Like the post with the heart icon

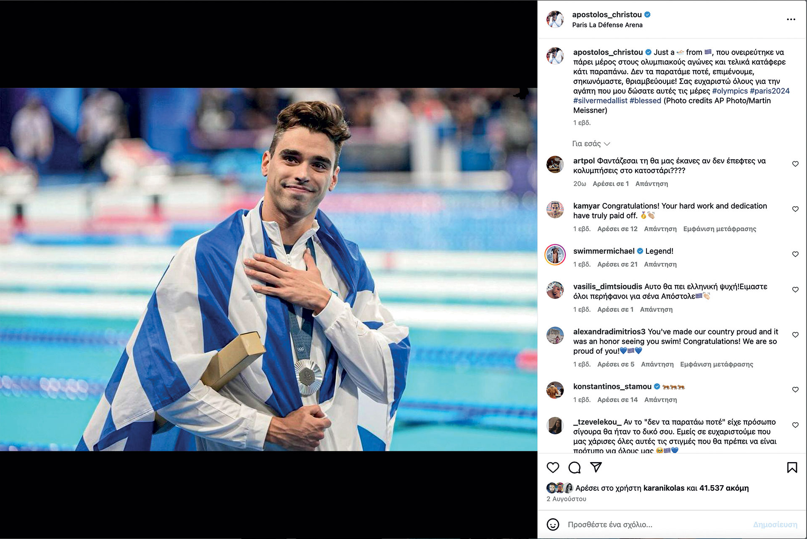pos(553,468)
